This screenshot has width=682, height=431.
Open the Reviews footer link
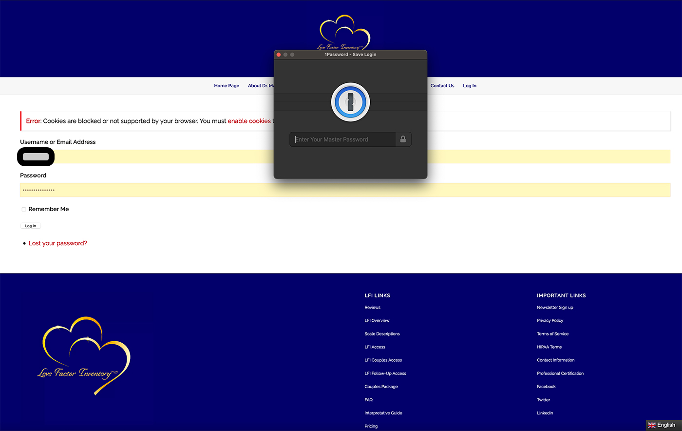click(373, 308)
